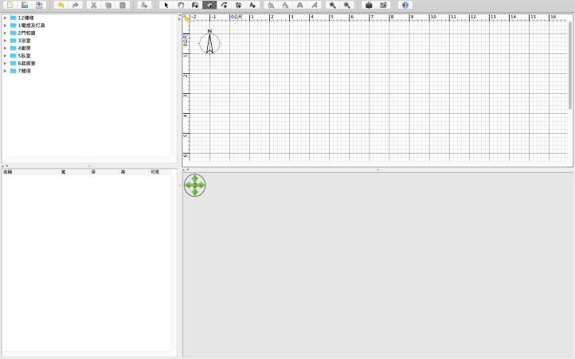
Task: Sort furniture by 名稱 column header
Action: (8, 171)
